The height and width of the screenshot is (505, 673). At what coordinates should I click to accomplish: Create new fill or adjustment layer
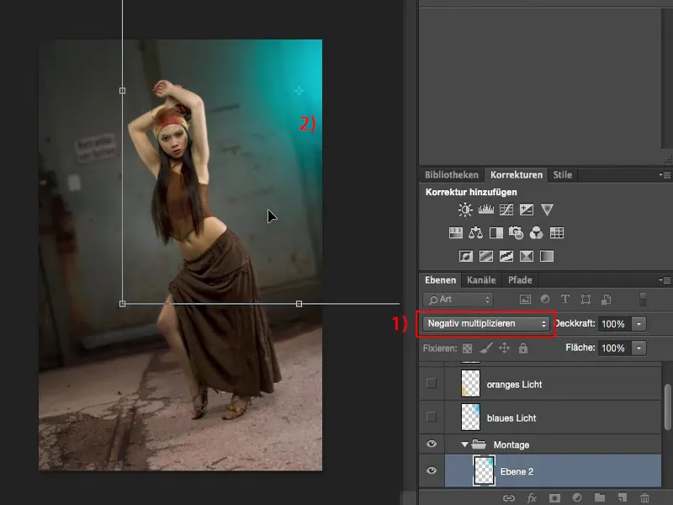(x=577, y=497)
